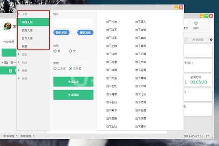Pick the generated name 当下妖尊

(140, 118)
